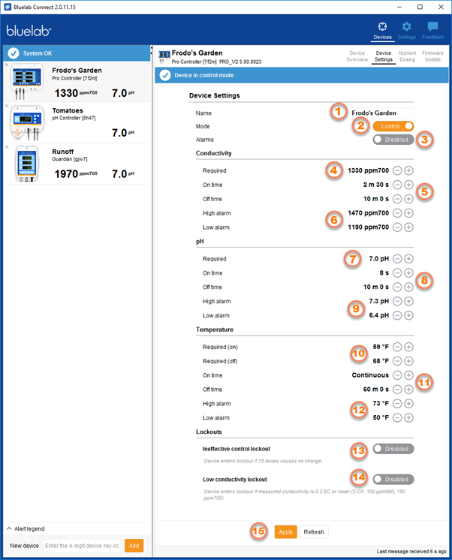Focus the 4-digit device key field

[82, 546]
